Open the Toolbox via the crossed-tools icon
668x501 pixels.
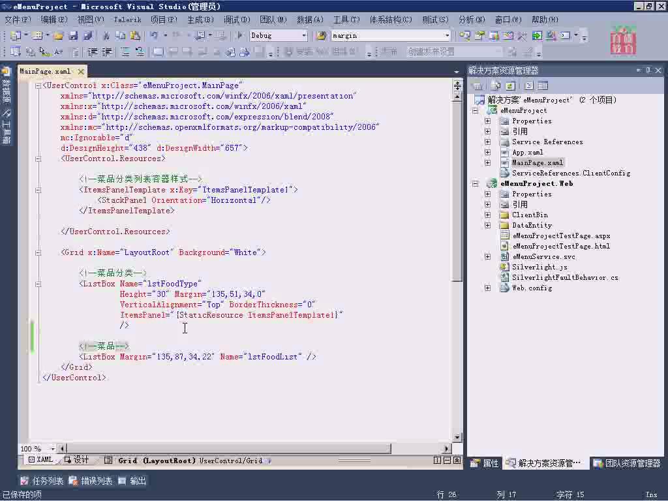click(x=522, y=36)
